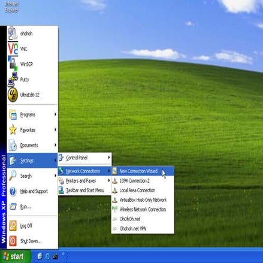Click the Start button
The width and height of the screenshot is (263, 263).
tap(16, 256)
